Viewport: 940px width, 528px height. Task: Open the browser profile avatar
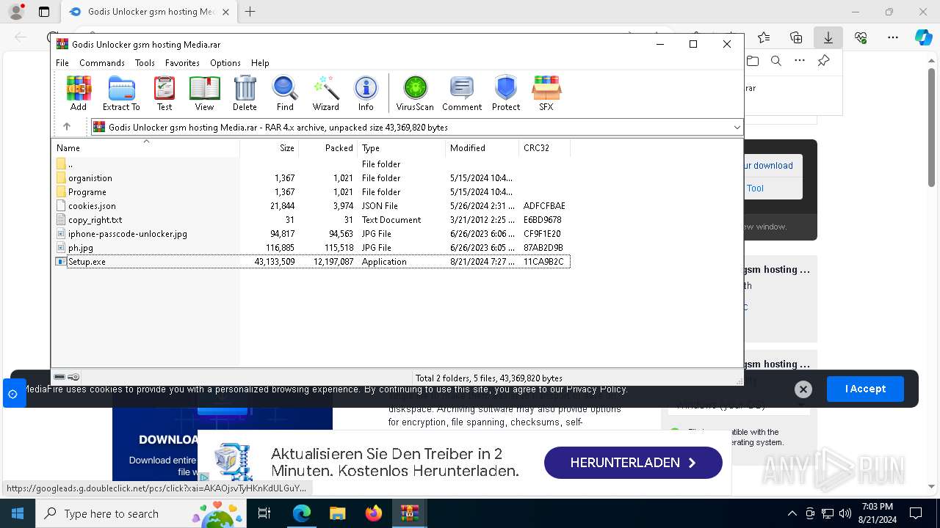(x=15, y=12)
